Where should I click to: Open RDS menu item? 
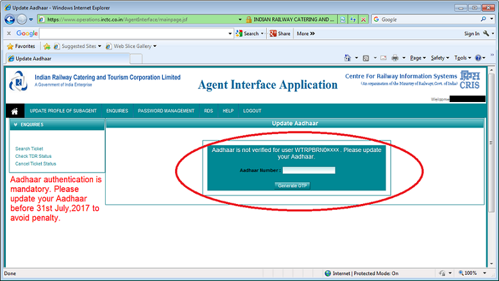(x=208, y=111)
